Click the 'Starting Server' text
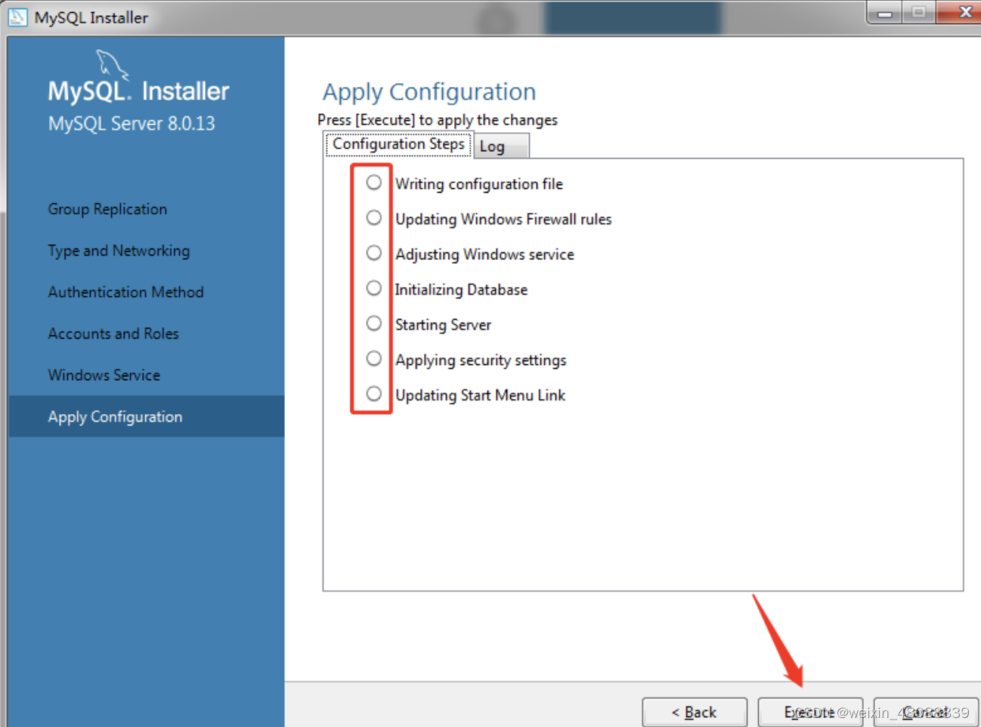Screen dimensions: 981x727 click(x=443, y=325)
